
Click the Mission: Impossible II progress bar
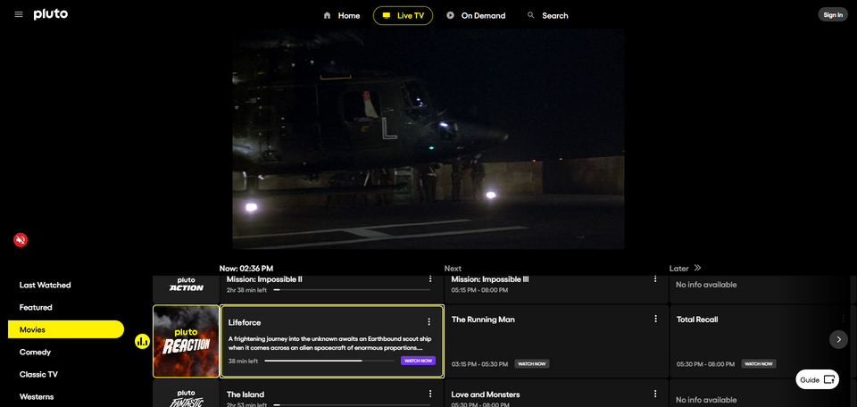352,289
